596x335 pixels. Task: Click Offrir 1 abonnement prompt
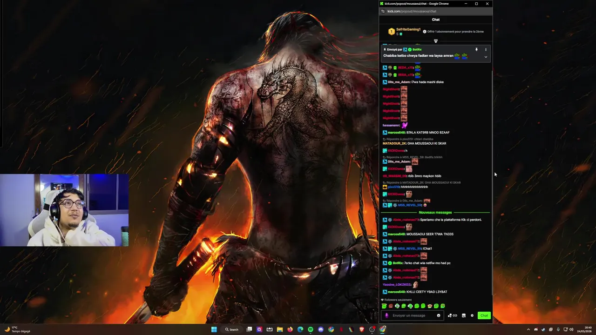click(453, 32)
